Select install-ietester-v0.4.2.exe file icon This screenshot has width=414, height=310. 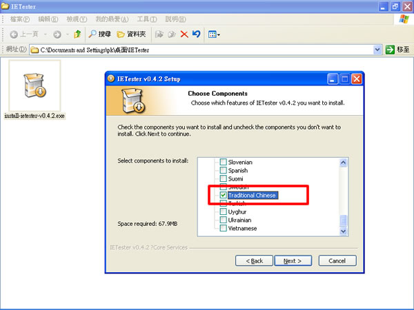pyautogui.click(x=34, y=85)
